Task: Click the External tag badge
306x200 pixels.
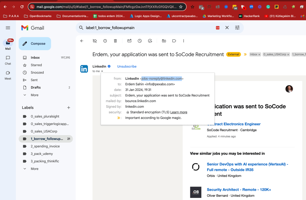Action: [233, 54]
